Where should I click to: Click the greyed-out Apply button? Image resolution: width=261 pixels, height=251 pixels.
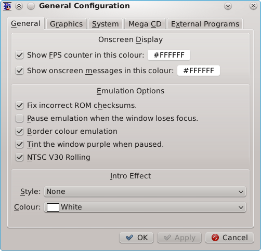(179, 238)
